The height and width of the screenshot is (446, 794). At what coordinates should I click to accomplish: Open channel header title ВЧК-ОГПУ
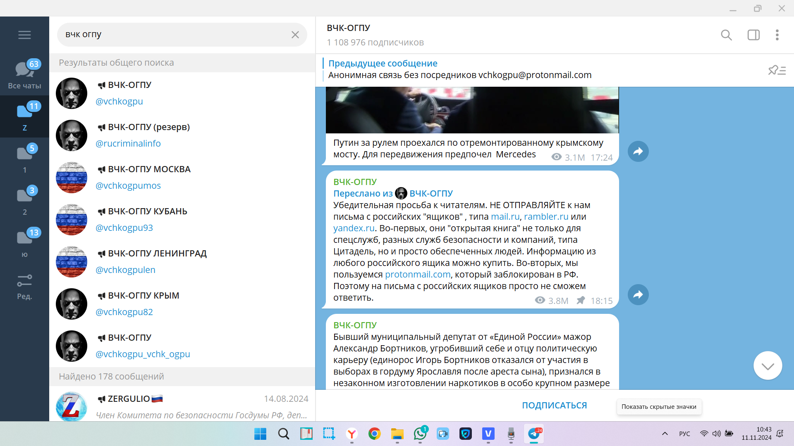pyautogui.click(x=348, y=28)
